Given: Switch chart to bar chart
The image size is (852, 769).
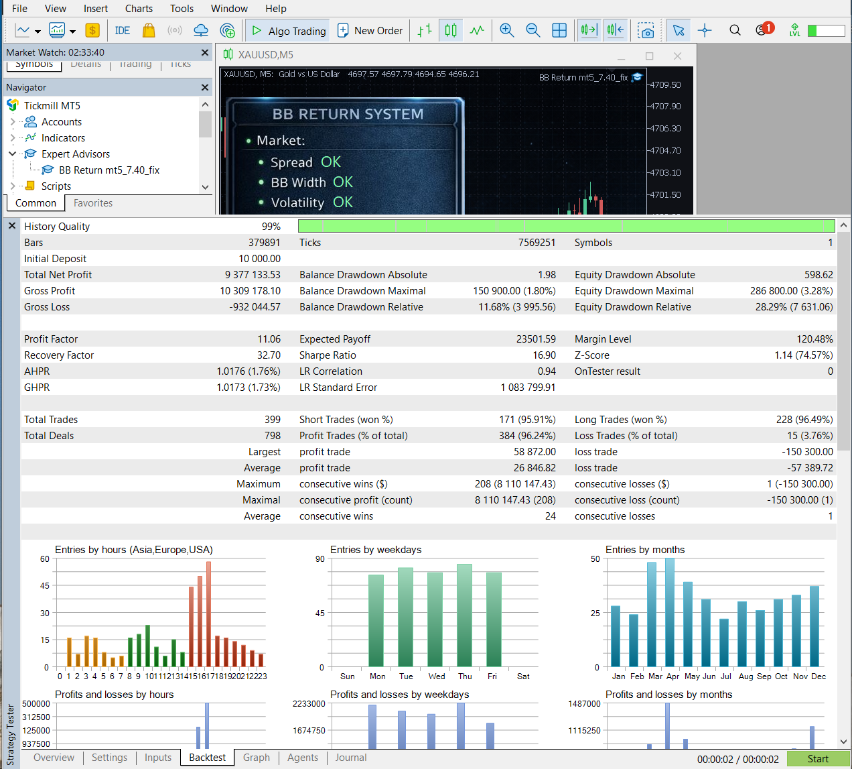Looking at the screenshot, I should (x=425, y=30).
